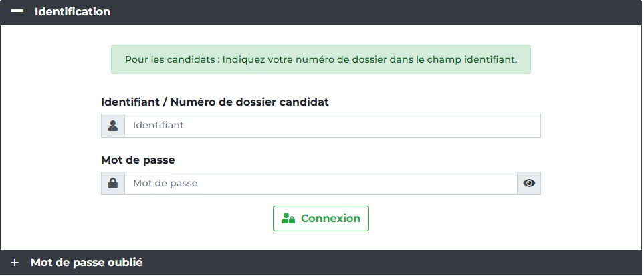Focus the Mot de passe input field
The height and width of the screenshot is (276, 644).
321,183
